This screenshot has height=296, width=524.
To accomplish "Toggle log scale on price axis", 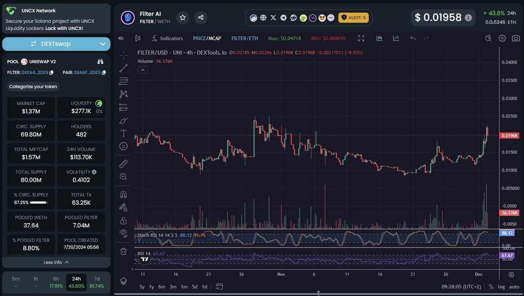I will coord(501,287).
